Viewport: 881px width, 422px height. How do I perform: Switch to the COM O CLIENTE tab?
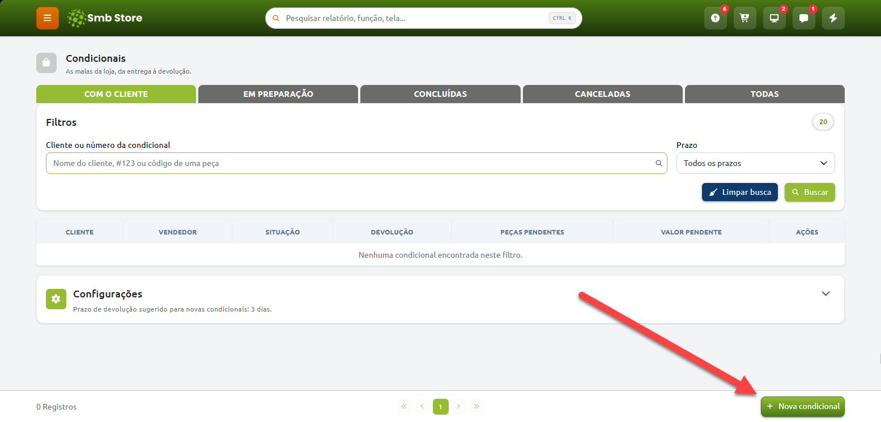pos(116,94)
